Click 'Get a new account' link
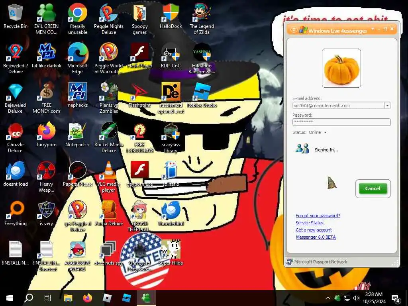This screenshot has width=408, height=306. pyautogui.click(x=314, y=230)
